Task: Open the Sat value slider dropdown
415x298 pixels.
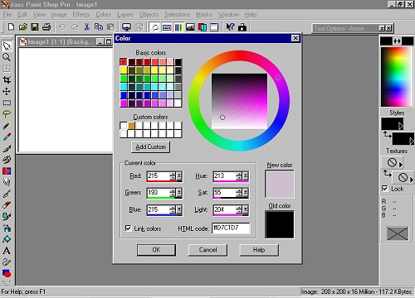Action: pos(246,193)
